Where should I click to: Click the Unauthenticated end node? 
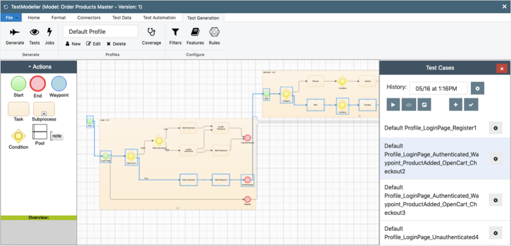[248, 138]
